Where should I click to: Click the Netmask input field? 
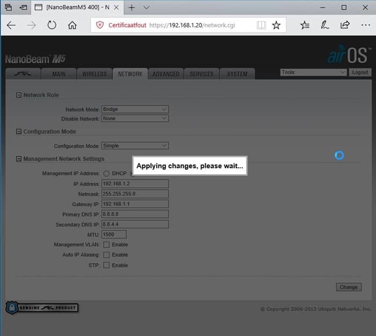coord(135,194)
